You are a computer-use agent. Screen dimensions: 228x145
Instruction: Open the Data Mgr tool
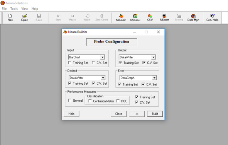(193, 18)
